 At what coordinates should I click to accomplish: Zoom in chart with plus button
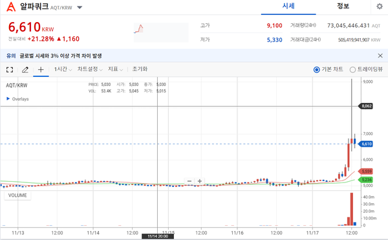[200, 181]
